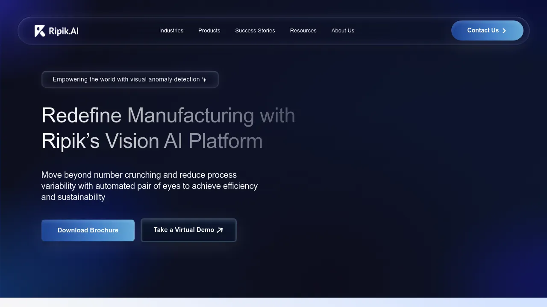Click the Contact Us button
The width and height of the screenshot is (547, 307).
point(487,30)
